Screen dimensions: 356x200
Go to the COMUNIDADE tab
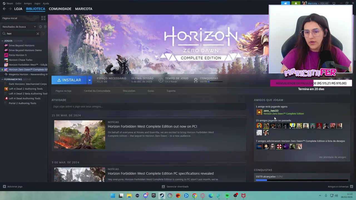click(x=60, y=9)
